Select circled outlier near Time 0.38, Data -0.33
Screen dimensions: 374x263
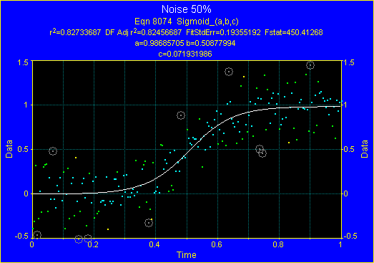[149, 223]
